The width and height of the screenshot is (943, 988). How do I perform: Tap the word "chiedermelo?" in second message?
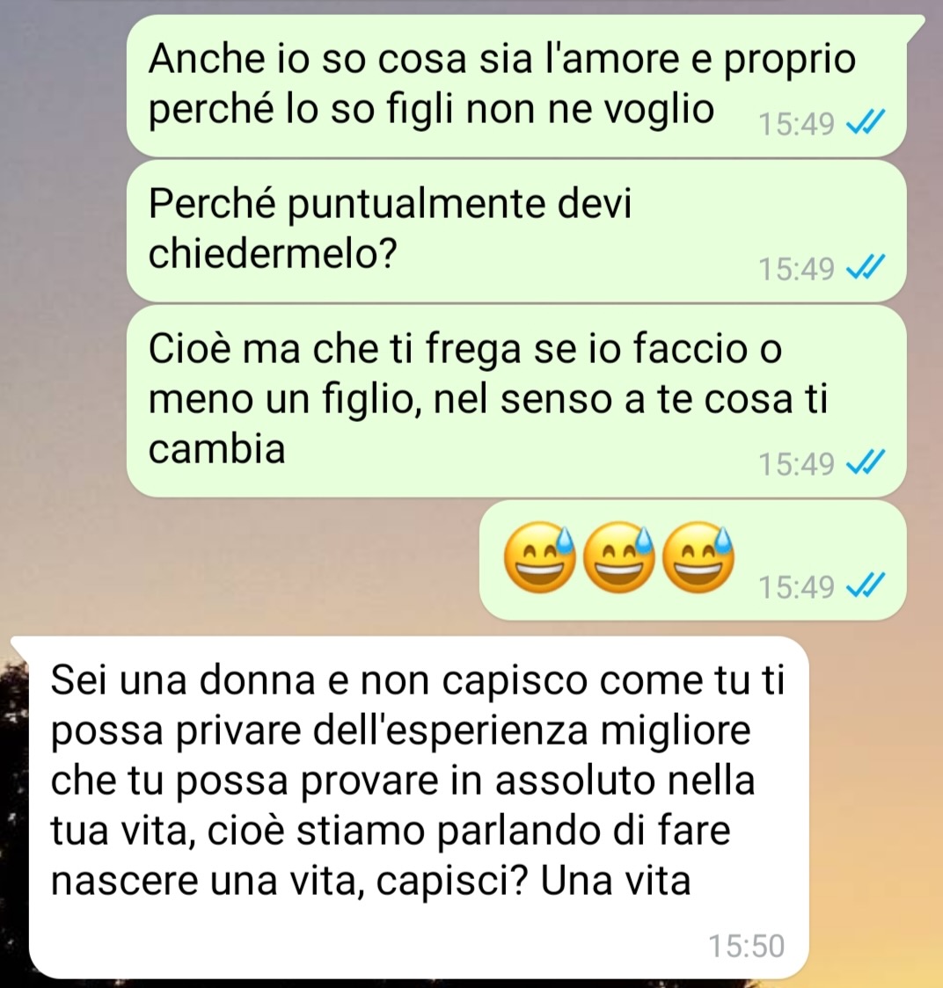point(273,253)
